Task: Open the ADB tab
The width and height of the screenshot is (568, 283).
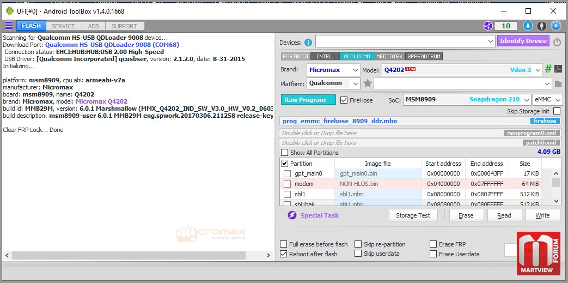Action: tap(94, 26)
